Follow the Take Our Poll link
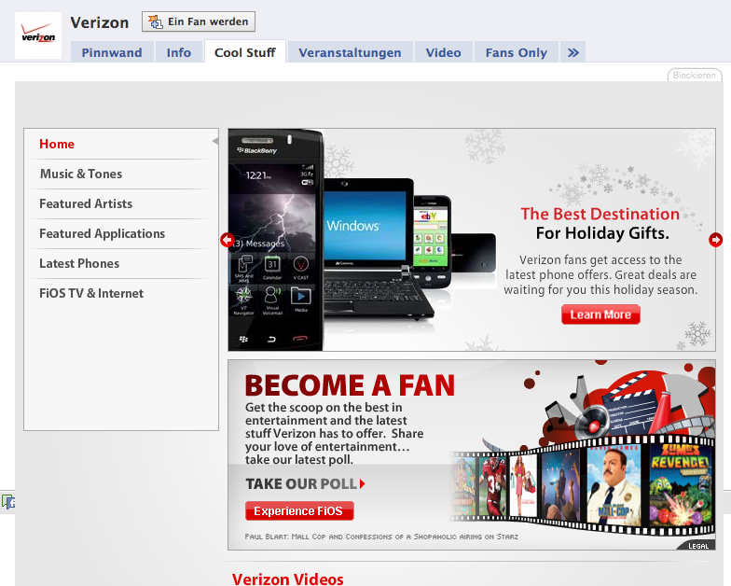Viewport: 731px width, 586px height. tap(305, 483)
